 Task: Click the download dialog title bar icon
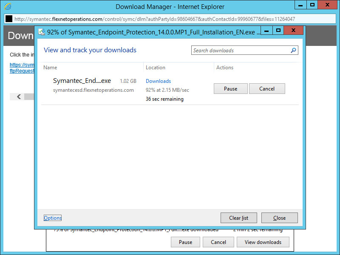coord(41,32)
